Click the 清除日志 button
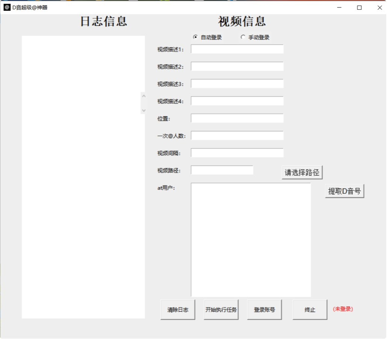This screenshot has width=387, height=339. (178, 309)
